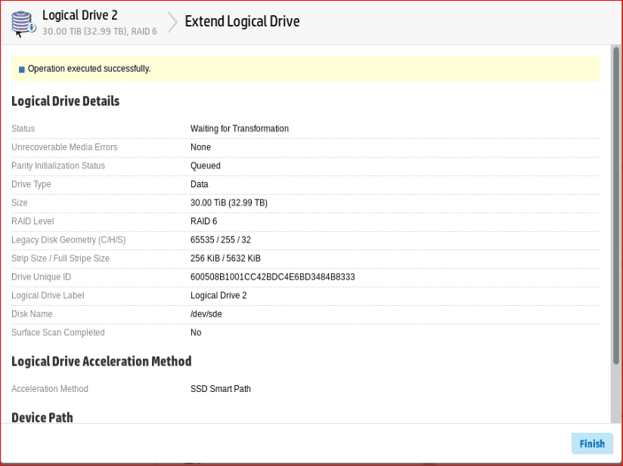Viewport: 623px width, 466px height.
Task: Select the Logical Drive 2 header title
Action: tap(79, 15)
